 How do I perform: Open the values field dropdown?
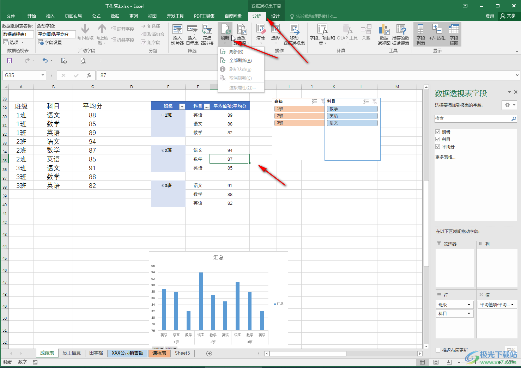512,305
